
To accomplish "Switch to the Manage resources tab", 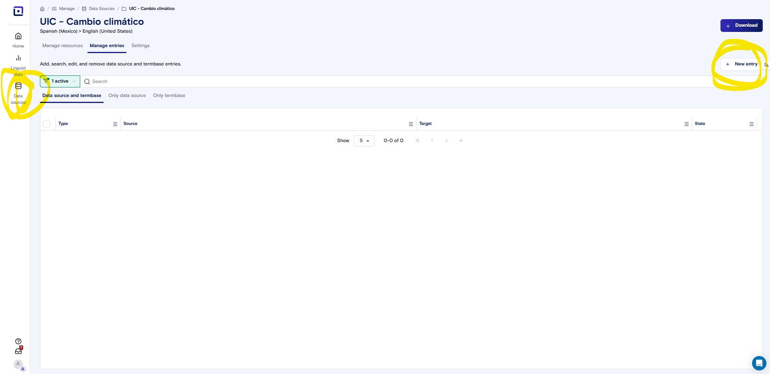I will (x=62, y=46).
